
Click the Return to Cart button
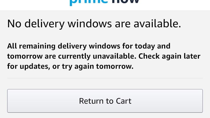(x=105, y=101)
